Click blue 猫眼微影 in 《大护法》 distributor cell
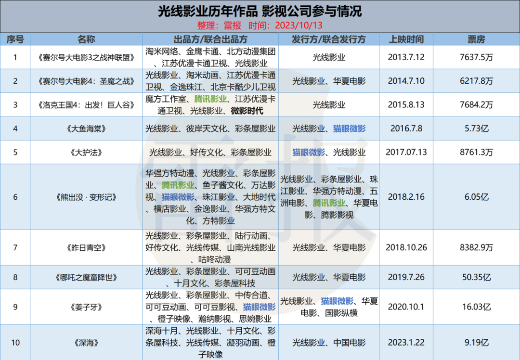 tap(309, 152)
